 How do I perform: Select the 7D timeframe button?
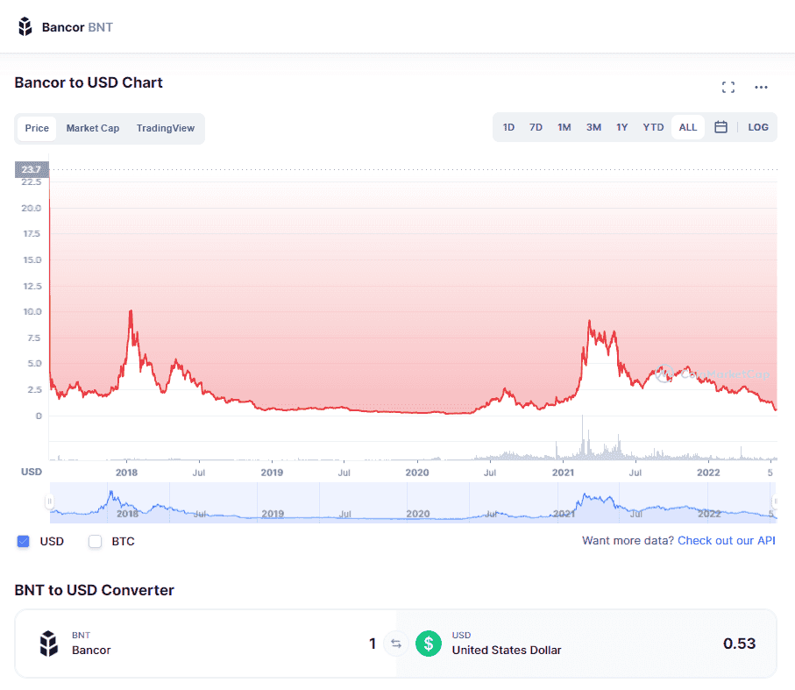coord(536,127)
